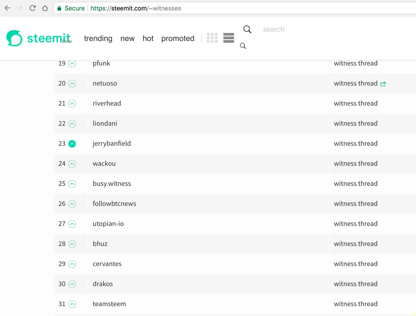
Task: Open liondani profile link
Action: 105,123
